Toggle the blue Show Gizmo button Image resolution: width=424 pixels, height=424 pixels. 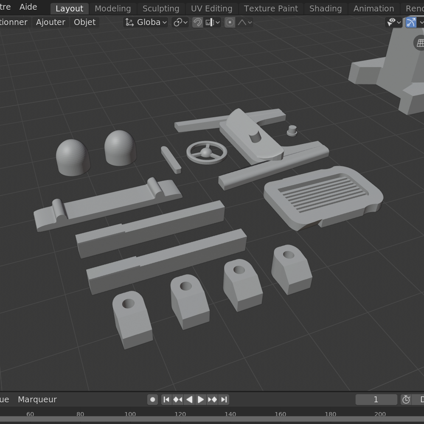[x=411, y=22]
